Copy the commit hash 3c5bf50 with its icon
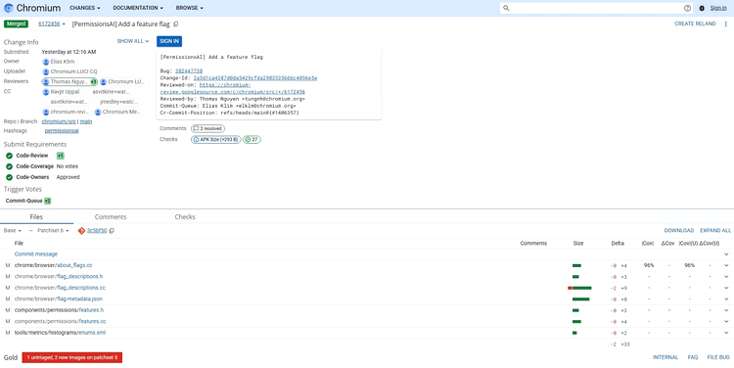This screenshot has height=368, width=734. [112, 231]
